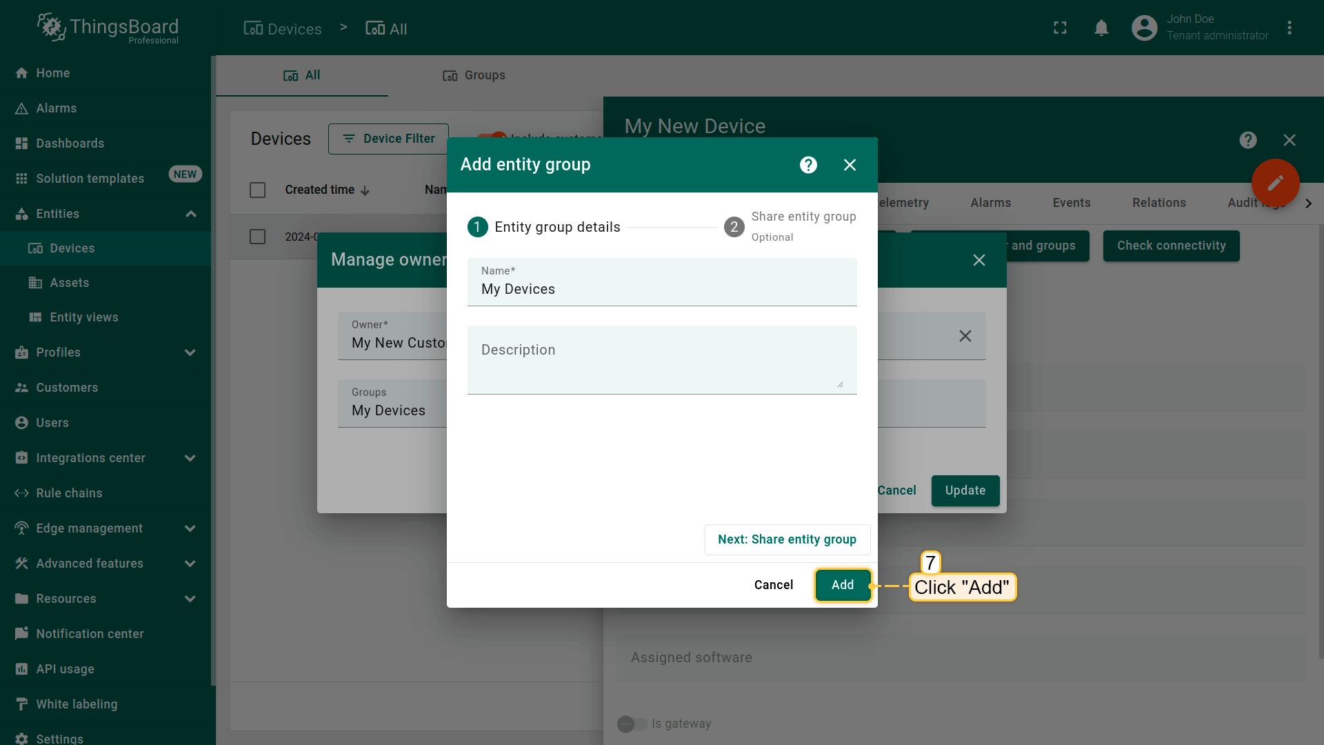The image size is (1324, 745).
Task: Toggle fullscreen mode icon
Action: (1060, 28)
